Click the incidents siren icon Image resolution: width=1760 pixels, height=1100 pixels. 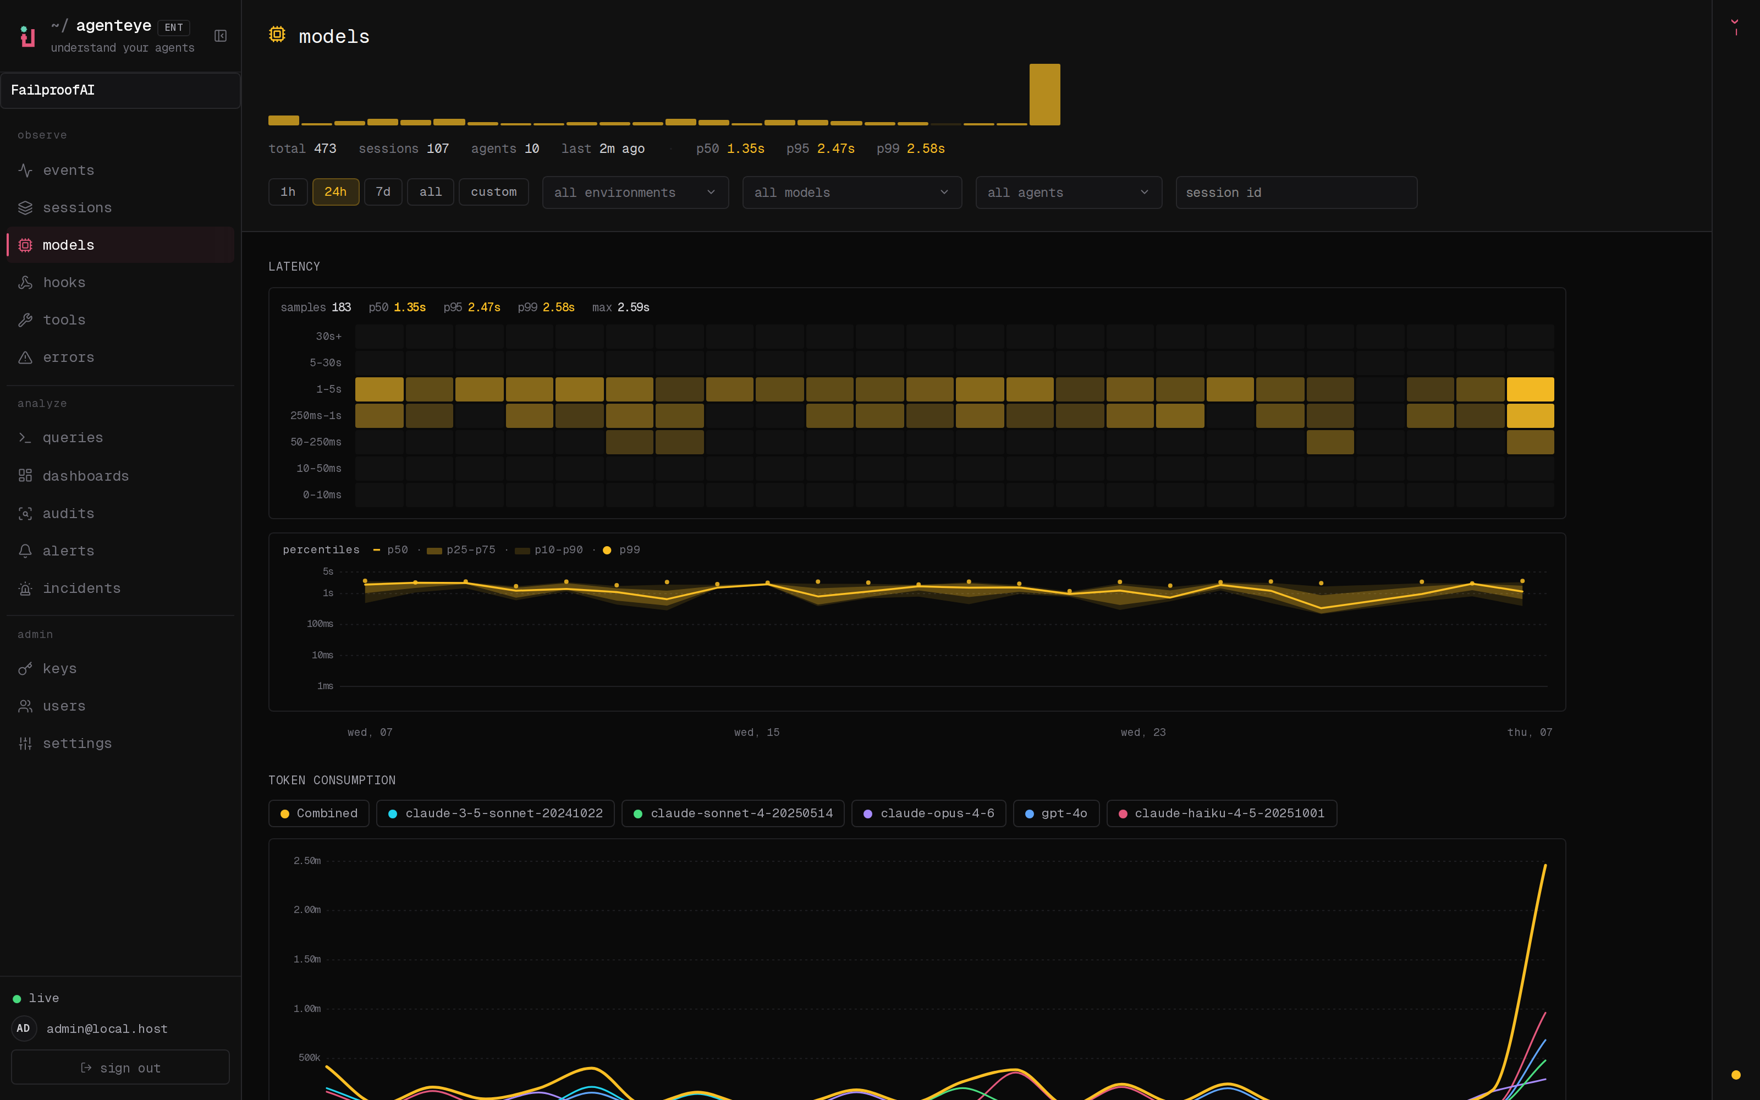[x=25, y=588]
